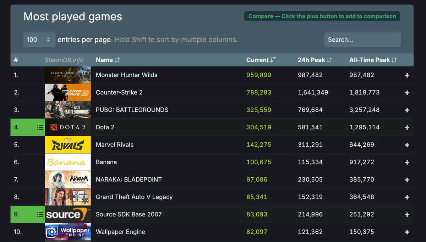The width and height of the screenshot is (426, 242).
Task: Open the Grand Theft Auto V thumbnail
Action: tap(68, 197)
